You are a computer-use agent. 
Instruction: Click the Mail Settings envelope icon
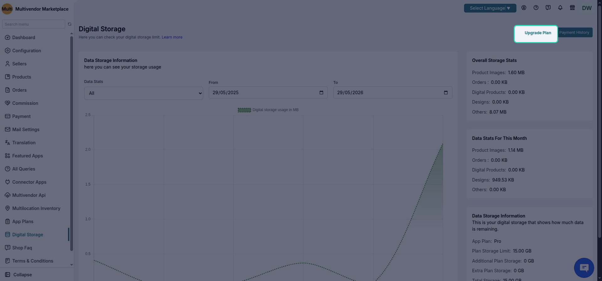(x=8, y=130)
